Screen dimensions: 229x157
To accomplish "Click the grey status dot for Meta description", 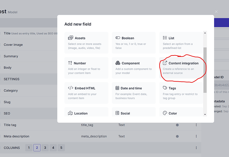I will [x=177, y=136].
